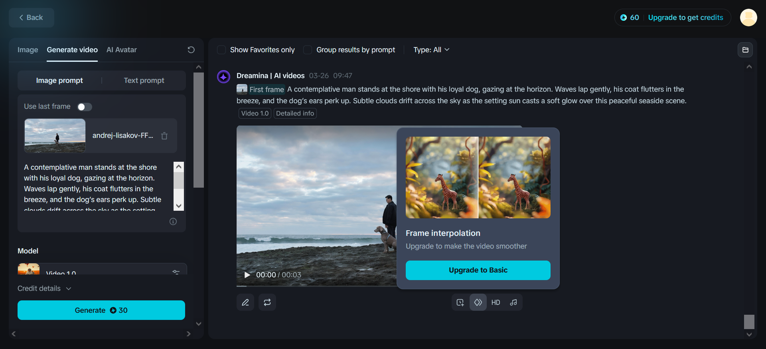Click the Generate 30 button

tap(101, 310)
